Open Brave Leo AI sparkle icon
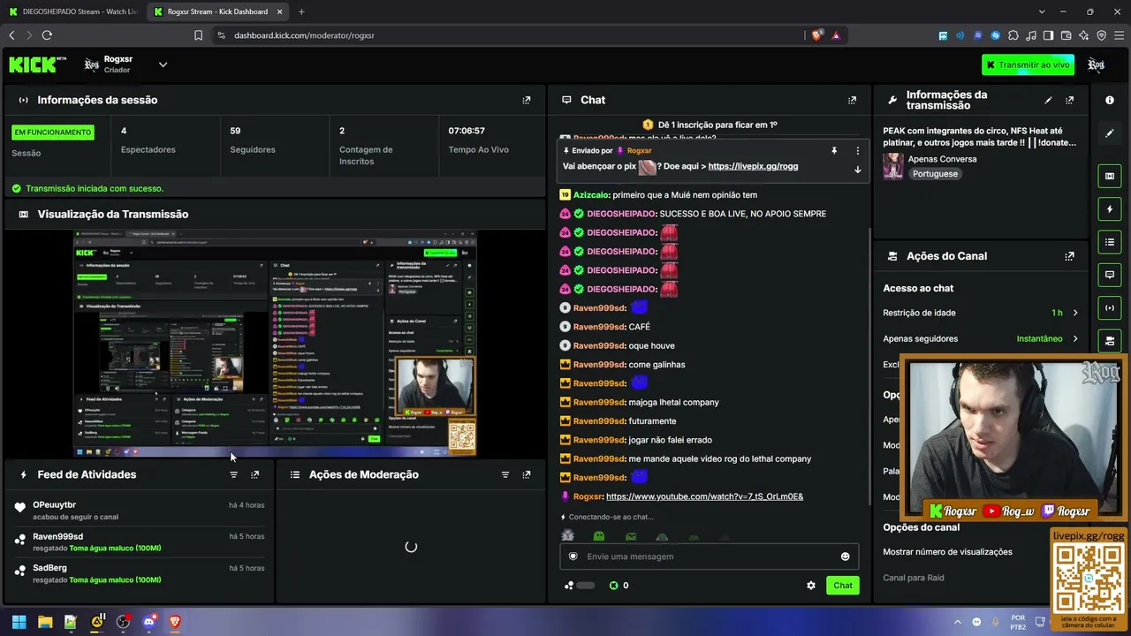1131x636 pixels. point(1083,35)
